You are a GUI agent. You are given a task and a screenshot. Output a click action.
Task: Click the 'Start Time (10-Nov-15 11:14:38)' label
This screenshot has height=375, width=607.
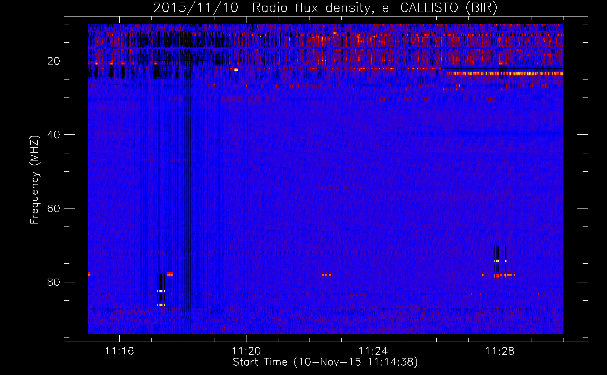pos(325,362)
